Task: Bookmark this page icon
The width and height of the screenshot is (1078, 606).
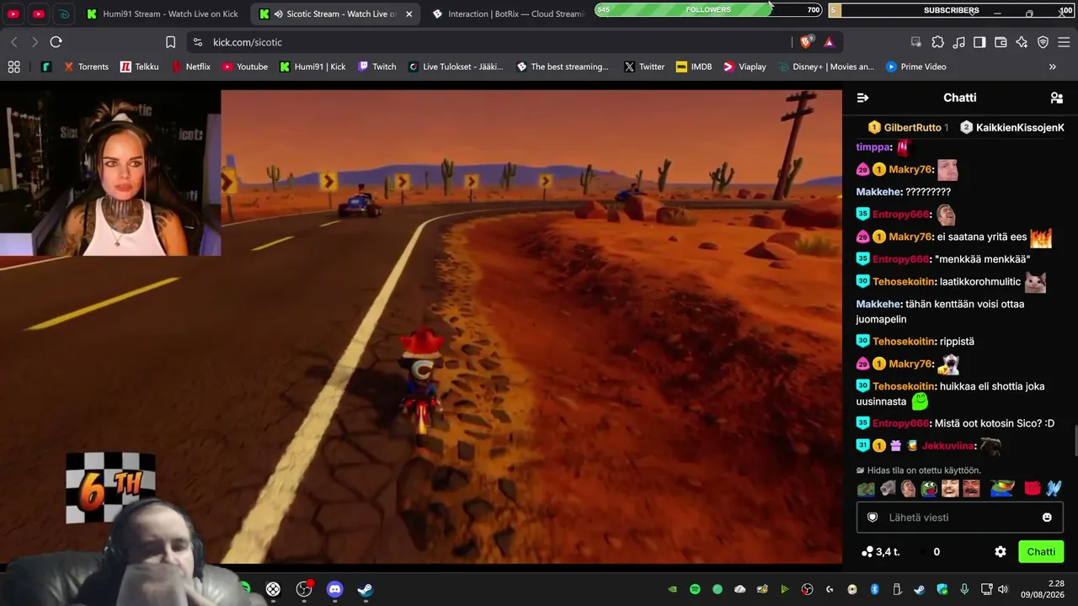Action: click(171, 42)
